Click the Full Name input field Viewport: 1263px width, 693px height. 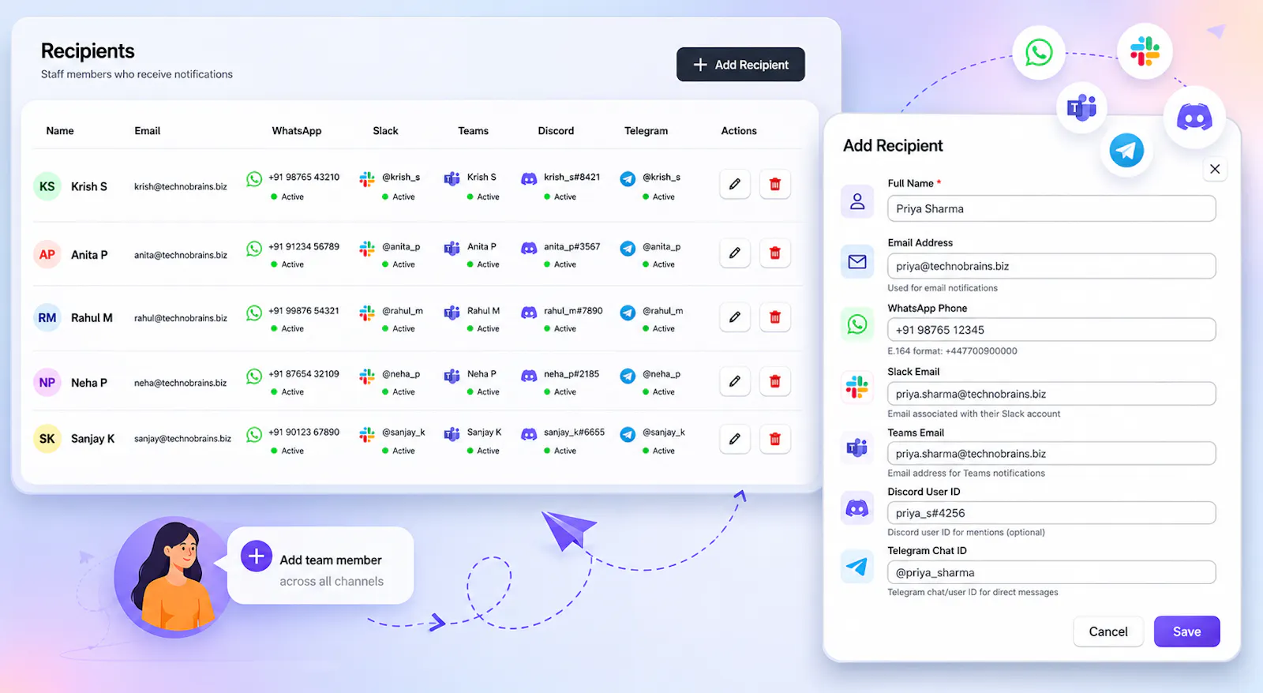tap(1051, 208)
